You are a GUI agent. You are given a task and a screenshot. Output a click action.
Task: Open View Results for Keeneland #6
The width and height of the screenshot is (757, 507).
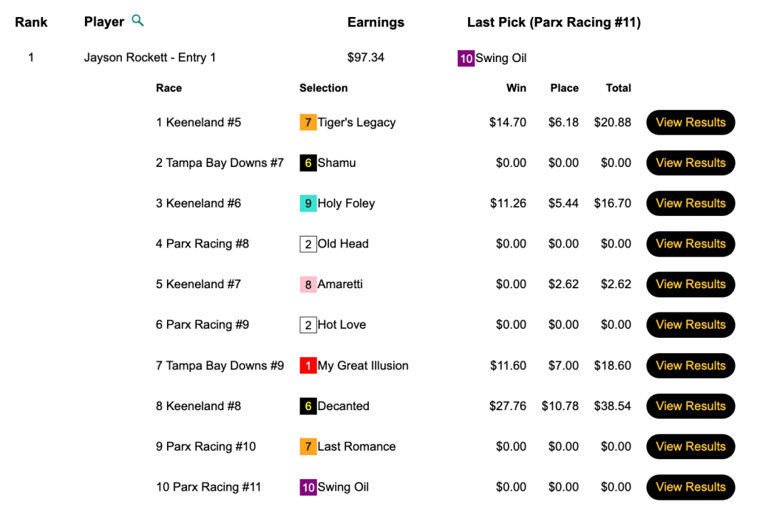point(690,203)
